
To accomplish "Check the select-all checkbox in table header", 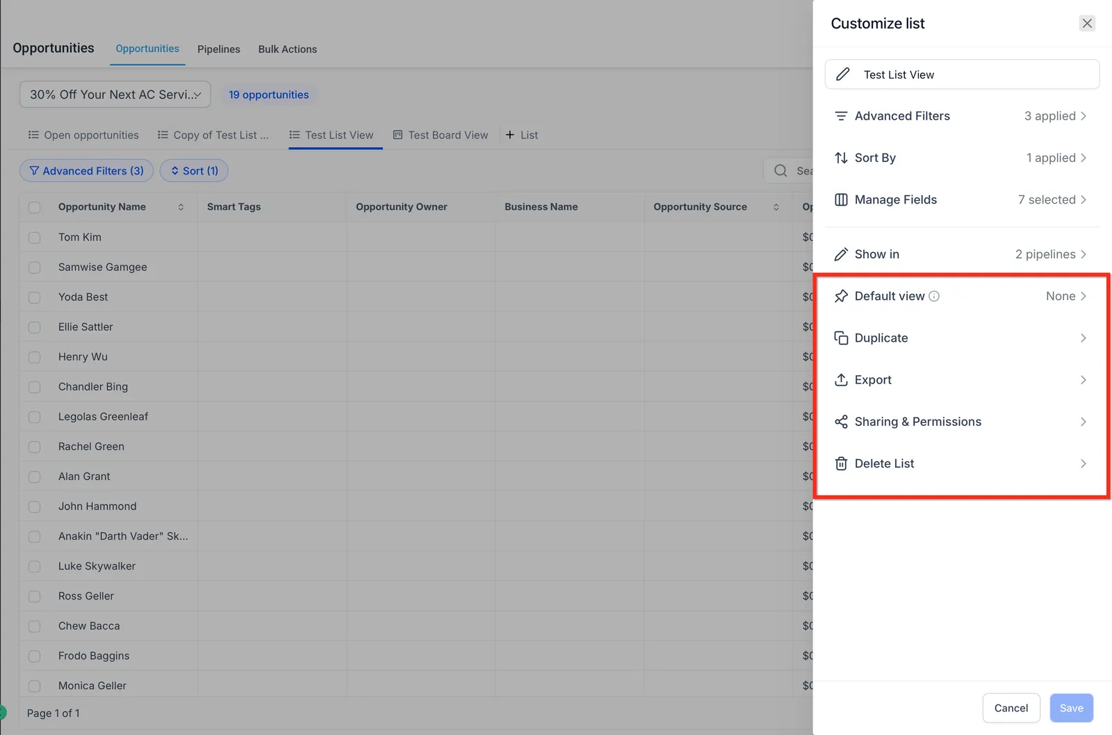I will coord(34,207).
